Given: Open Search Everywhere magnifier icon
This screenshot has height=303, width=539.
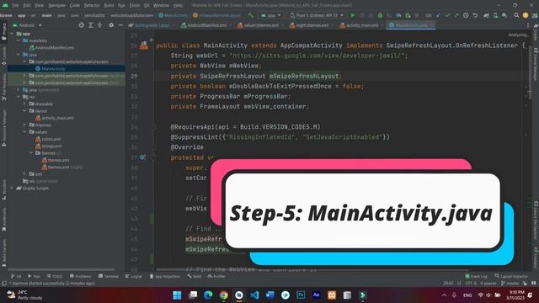Looking at the screenshot, I should pyautogui.click(x=516, y=15).
